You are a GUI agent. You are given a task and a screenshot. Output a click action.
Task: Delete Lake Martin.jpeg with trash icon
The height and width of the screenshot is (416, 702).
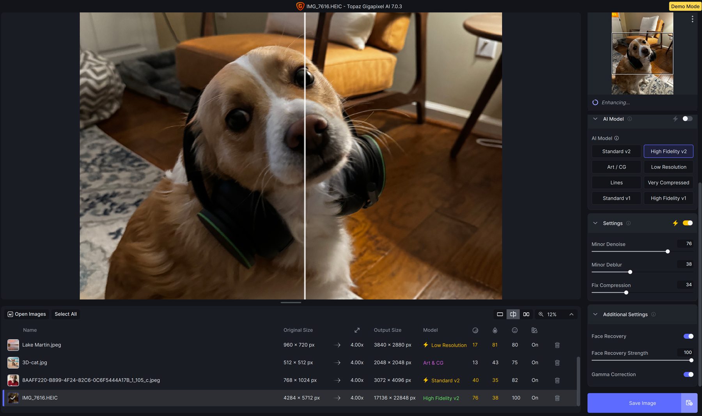pos(557,345)
